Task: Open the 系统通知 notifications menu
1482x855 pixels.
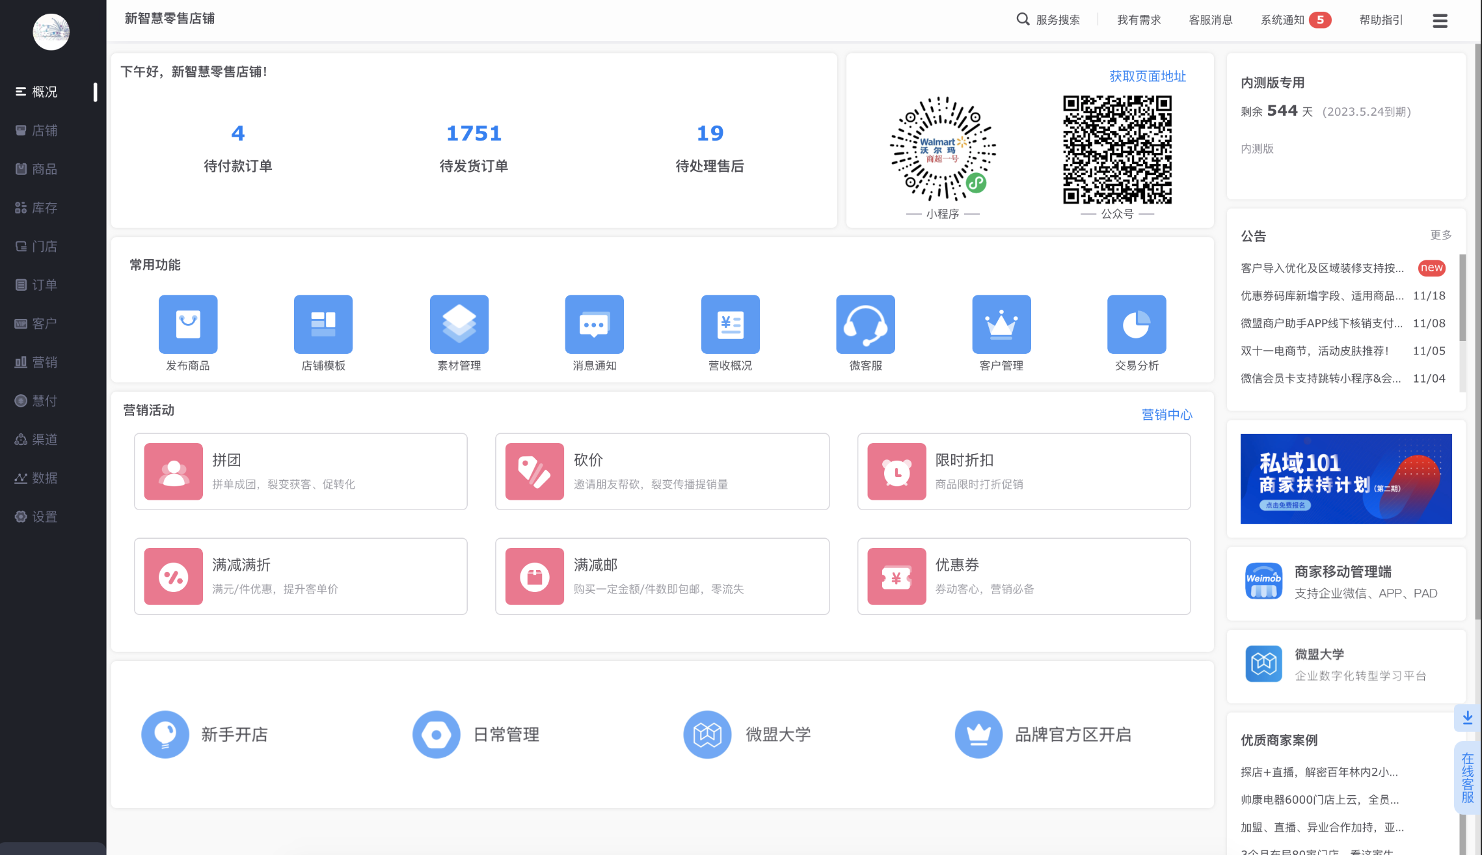Action: point(1286,20)
